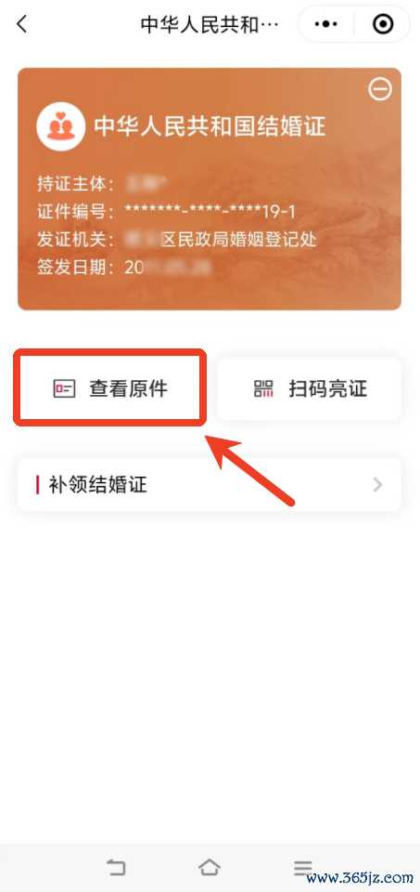Tap the 发证机关 issuing authority line

pos(176,240)
